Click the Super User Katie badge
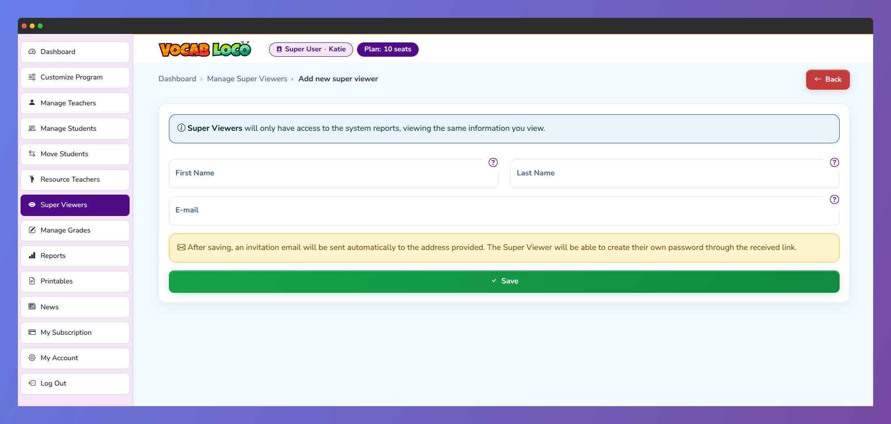Image resolution: width=891 pixels, height=424 pixels. tap(311, 49)
